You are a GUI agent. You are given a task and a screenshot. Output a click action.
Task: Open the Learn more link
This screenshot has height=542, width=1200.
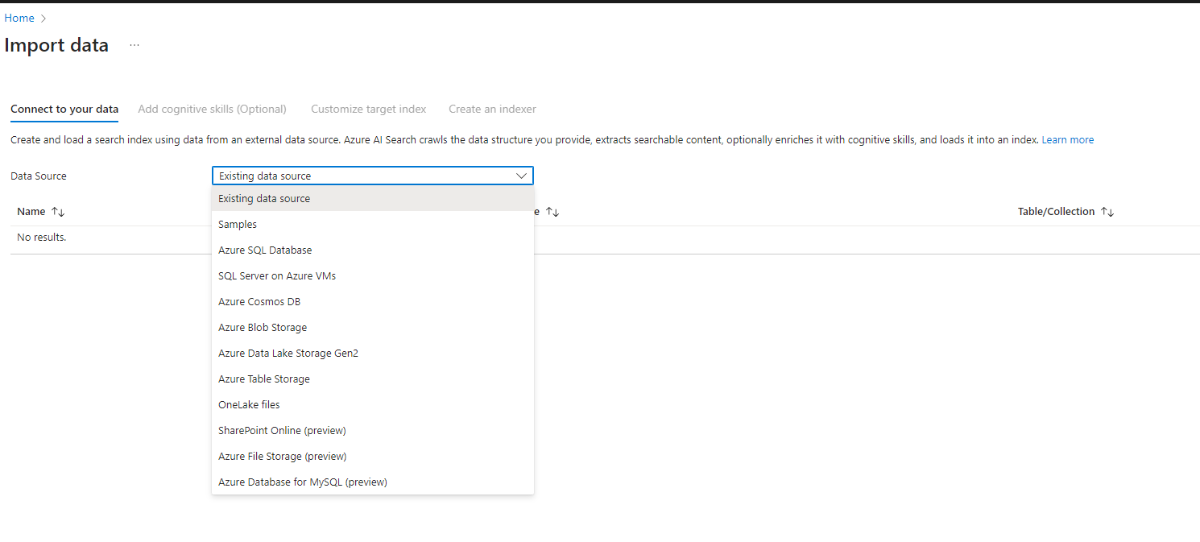pos(1068,139)
